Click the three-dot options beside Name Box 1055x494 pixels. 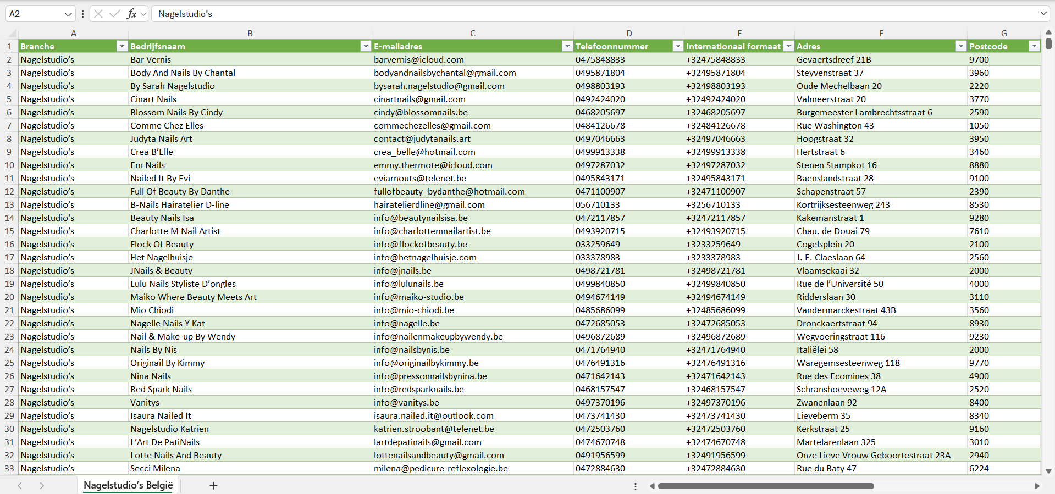pos(82,14)
